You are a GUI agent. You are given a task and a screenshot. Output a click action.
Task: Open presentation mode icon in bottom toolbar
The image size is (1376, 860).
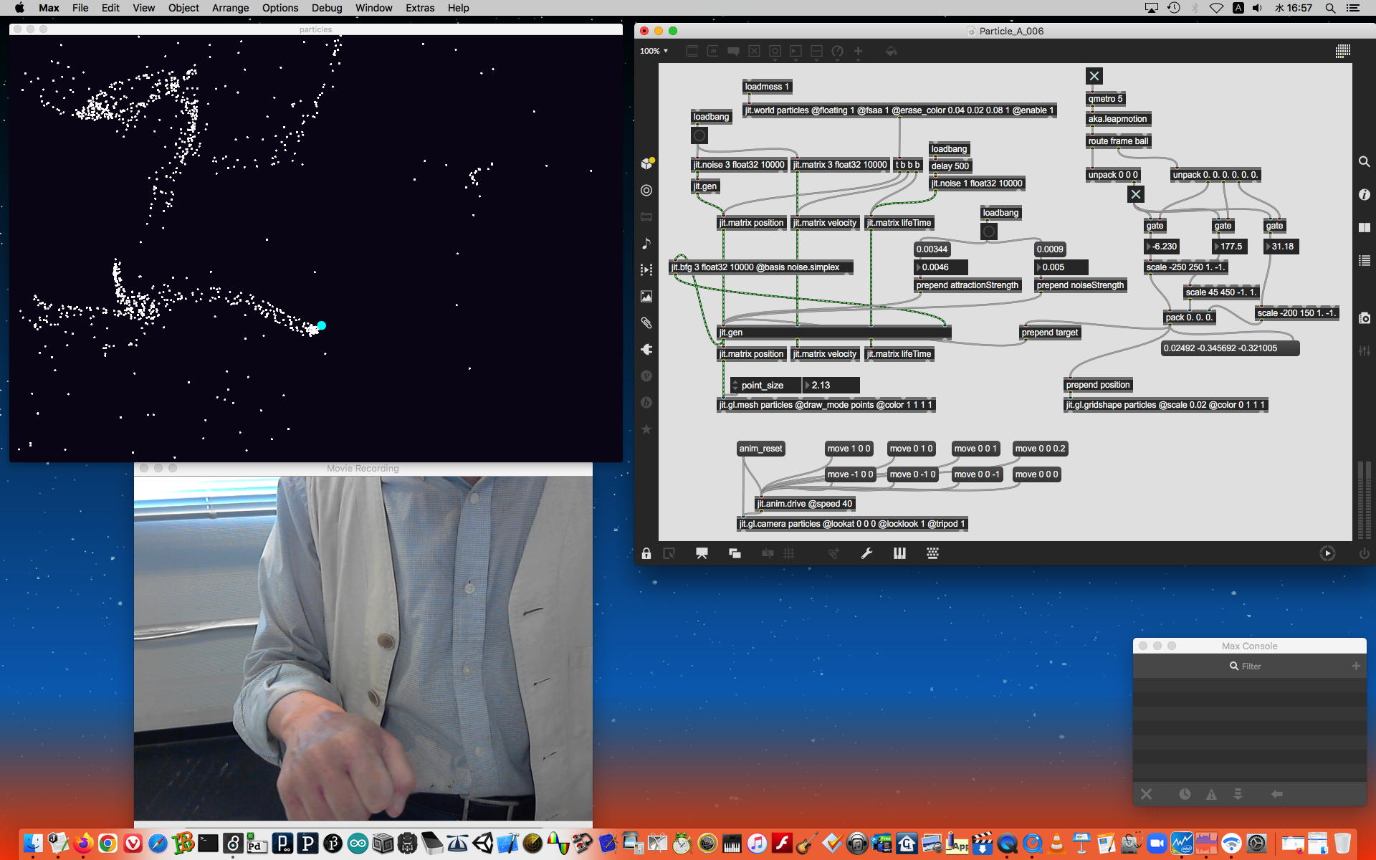[x=702, y=553]
